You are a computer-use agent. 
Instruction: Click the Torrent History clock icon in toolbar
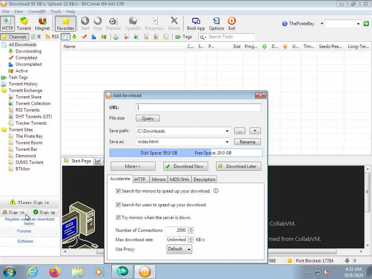tap(116, 37)
